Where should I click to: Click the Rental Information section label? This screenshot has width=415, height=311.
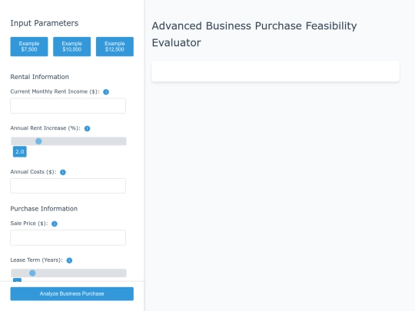click(40, 77)
